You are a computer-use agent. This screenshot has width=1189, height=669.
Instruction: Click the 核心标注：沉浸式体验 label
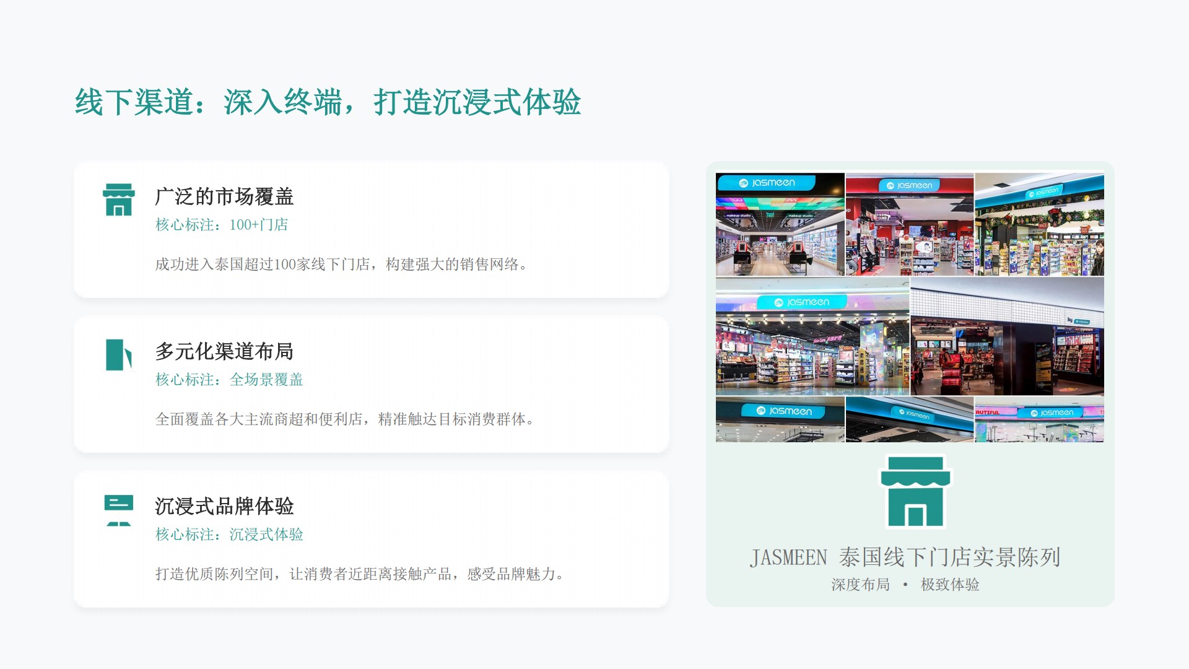click(229, 535)
